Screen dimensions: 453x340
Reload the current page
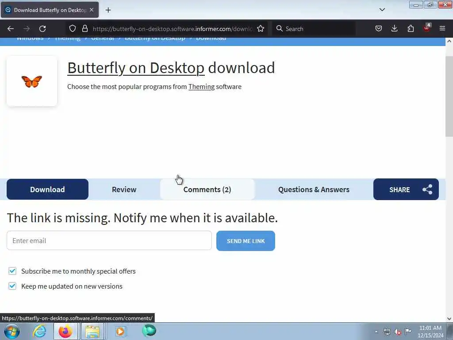point(42,29)
